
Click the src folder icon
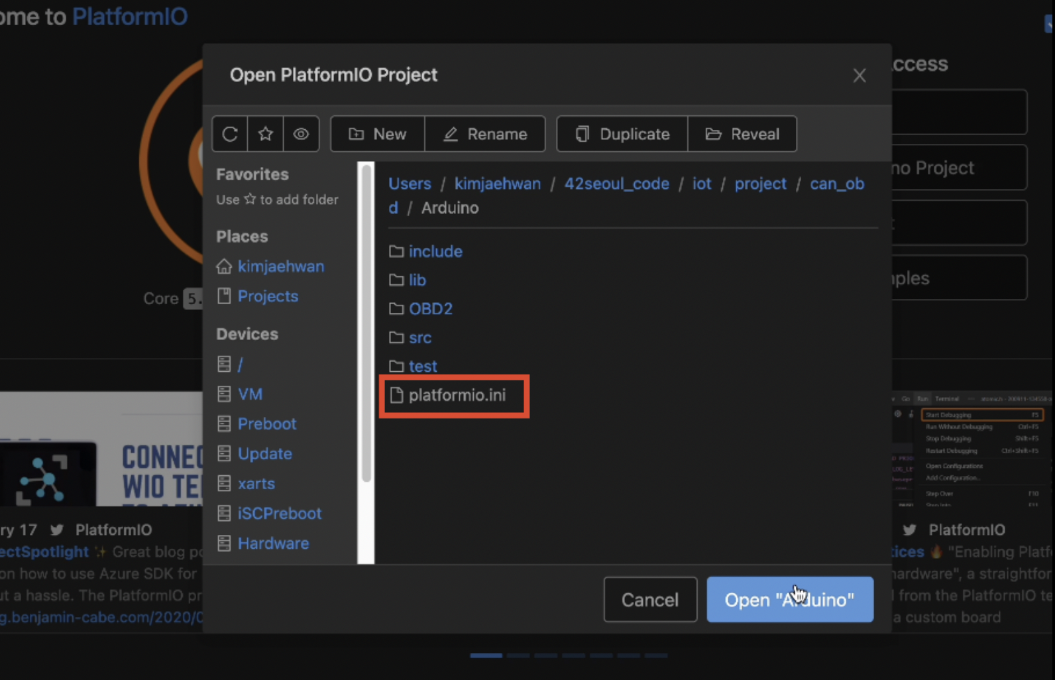tap(396, 337)
